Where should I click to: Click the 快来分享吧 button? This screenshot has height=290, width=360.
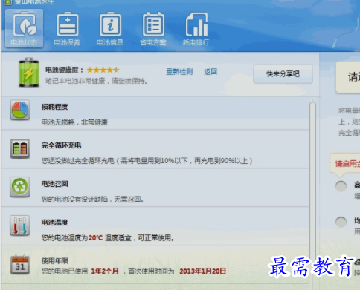pyautogui.click(x=283, y=74)
